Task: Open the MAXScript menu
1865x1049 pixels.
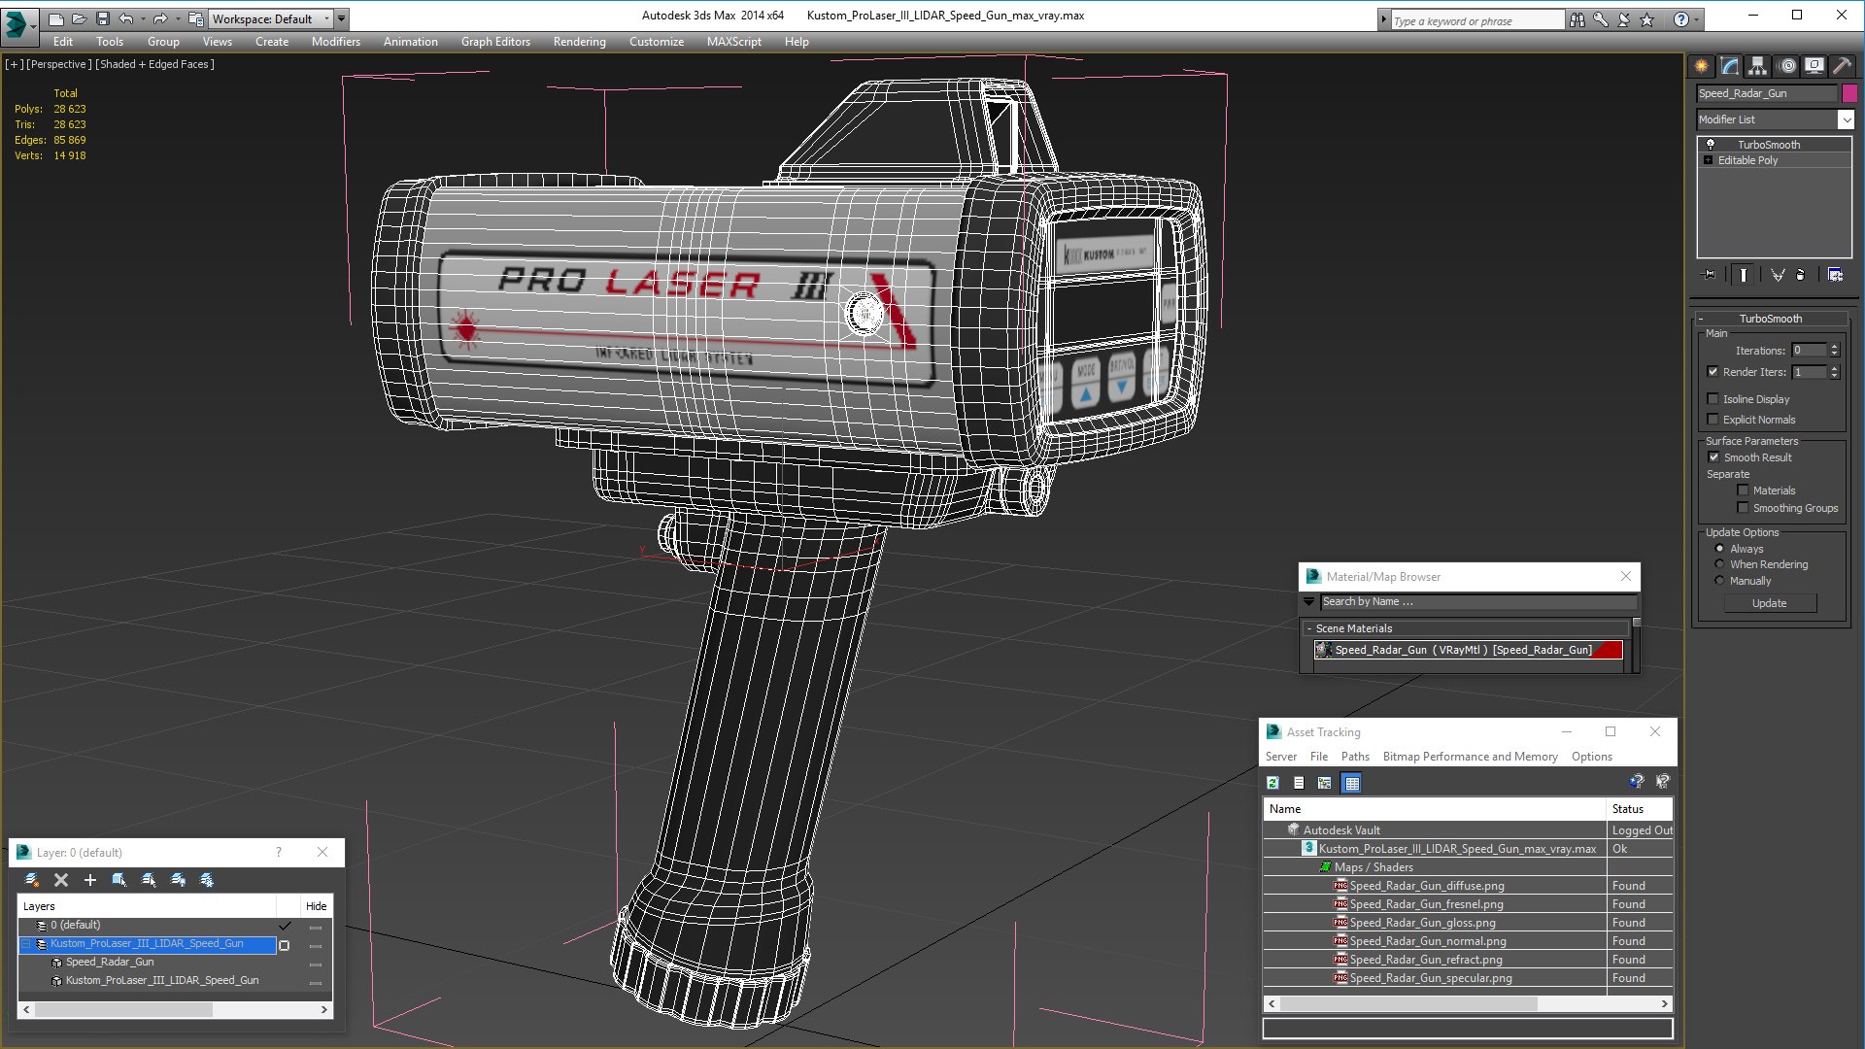Action: coord(733,42)
